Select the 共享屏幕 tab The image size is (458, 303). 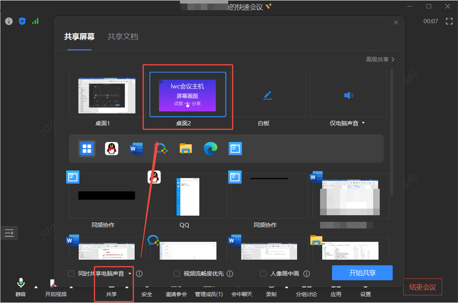[x=80, y=37]
